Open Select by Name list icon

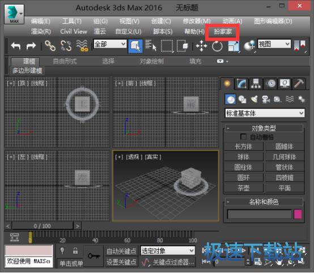(x=151, y=46)
